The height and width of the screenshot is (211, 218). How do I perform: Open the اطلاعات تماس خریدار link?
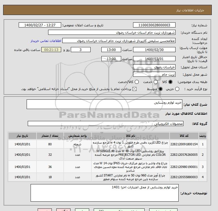46,41
